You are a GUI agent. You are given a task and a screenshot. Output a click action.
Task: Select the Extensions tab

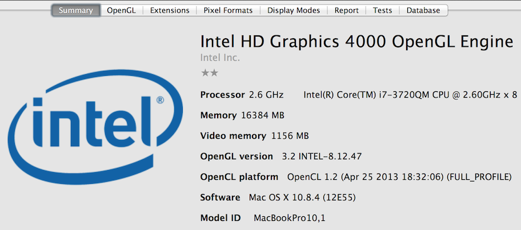coord(170,10)
